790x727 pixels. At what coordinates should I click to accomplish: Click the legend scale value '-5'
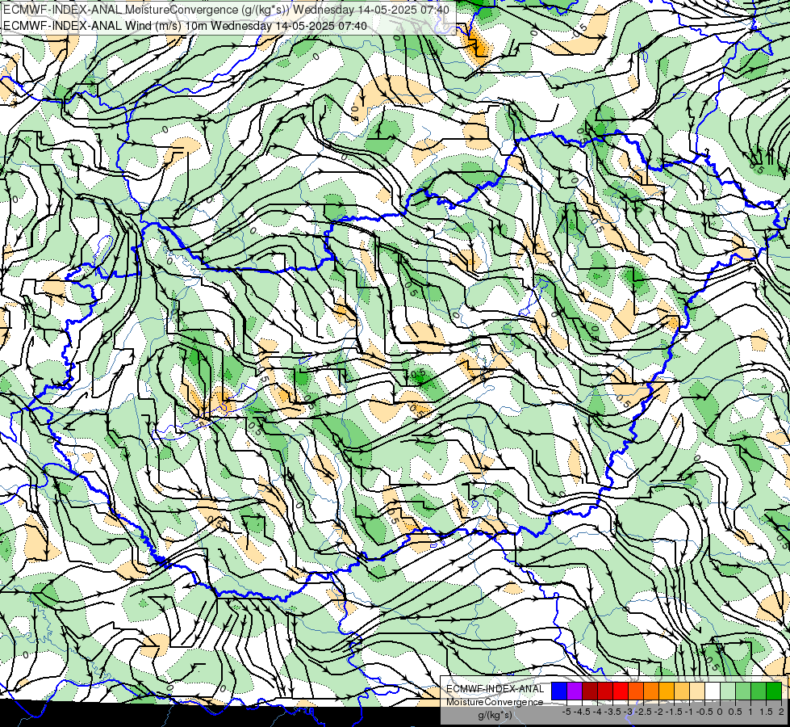click(566, 712)
